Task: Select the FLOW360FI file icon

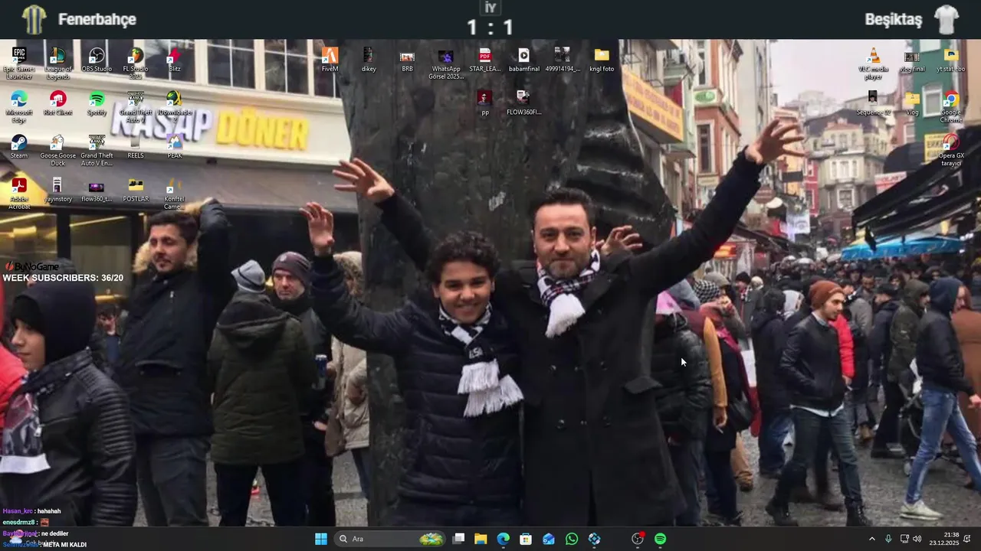Action: click(523, 103)
